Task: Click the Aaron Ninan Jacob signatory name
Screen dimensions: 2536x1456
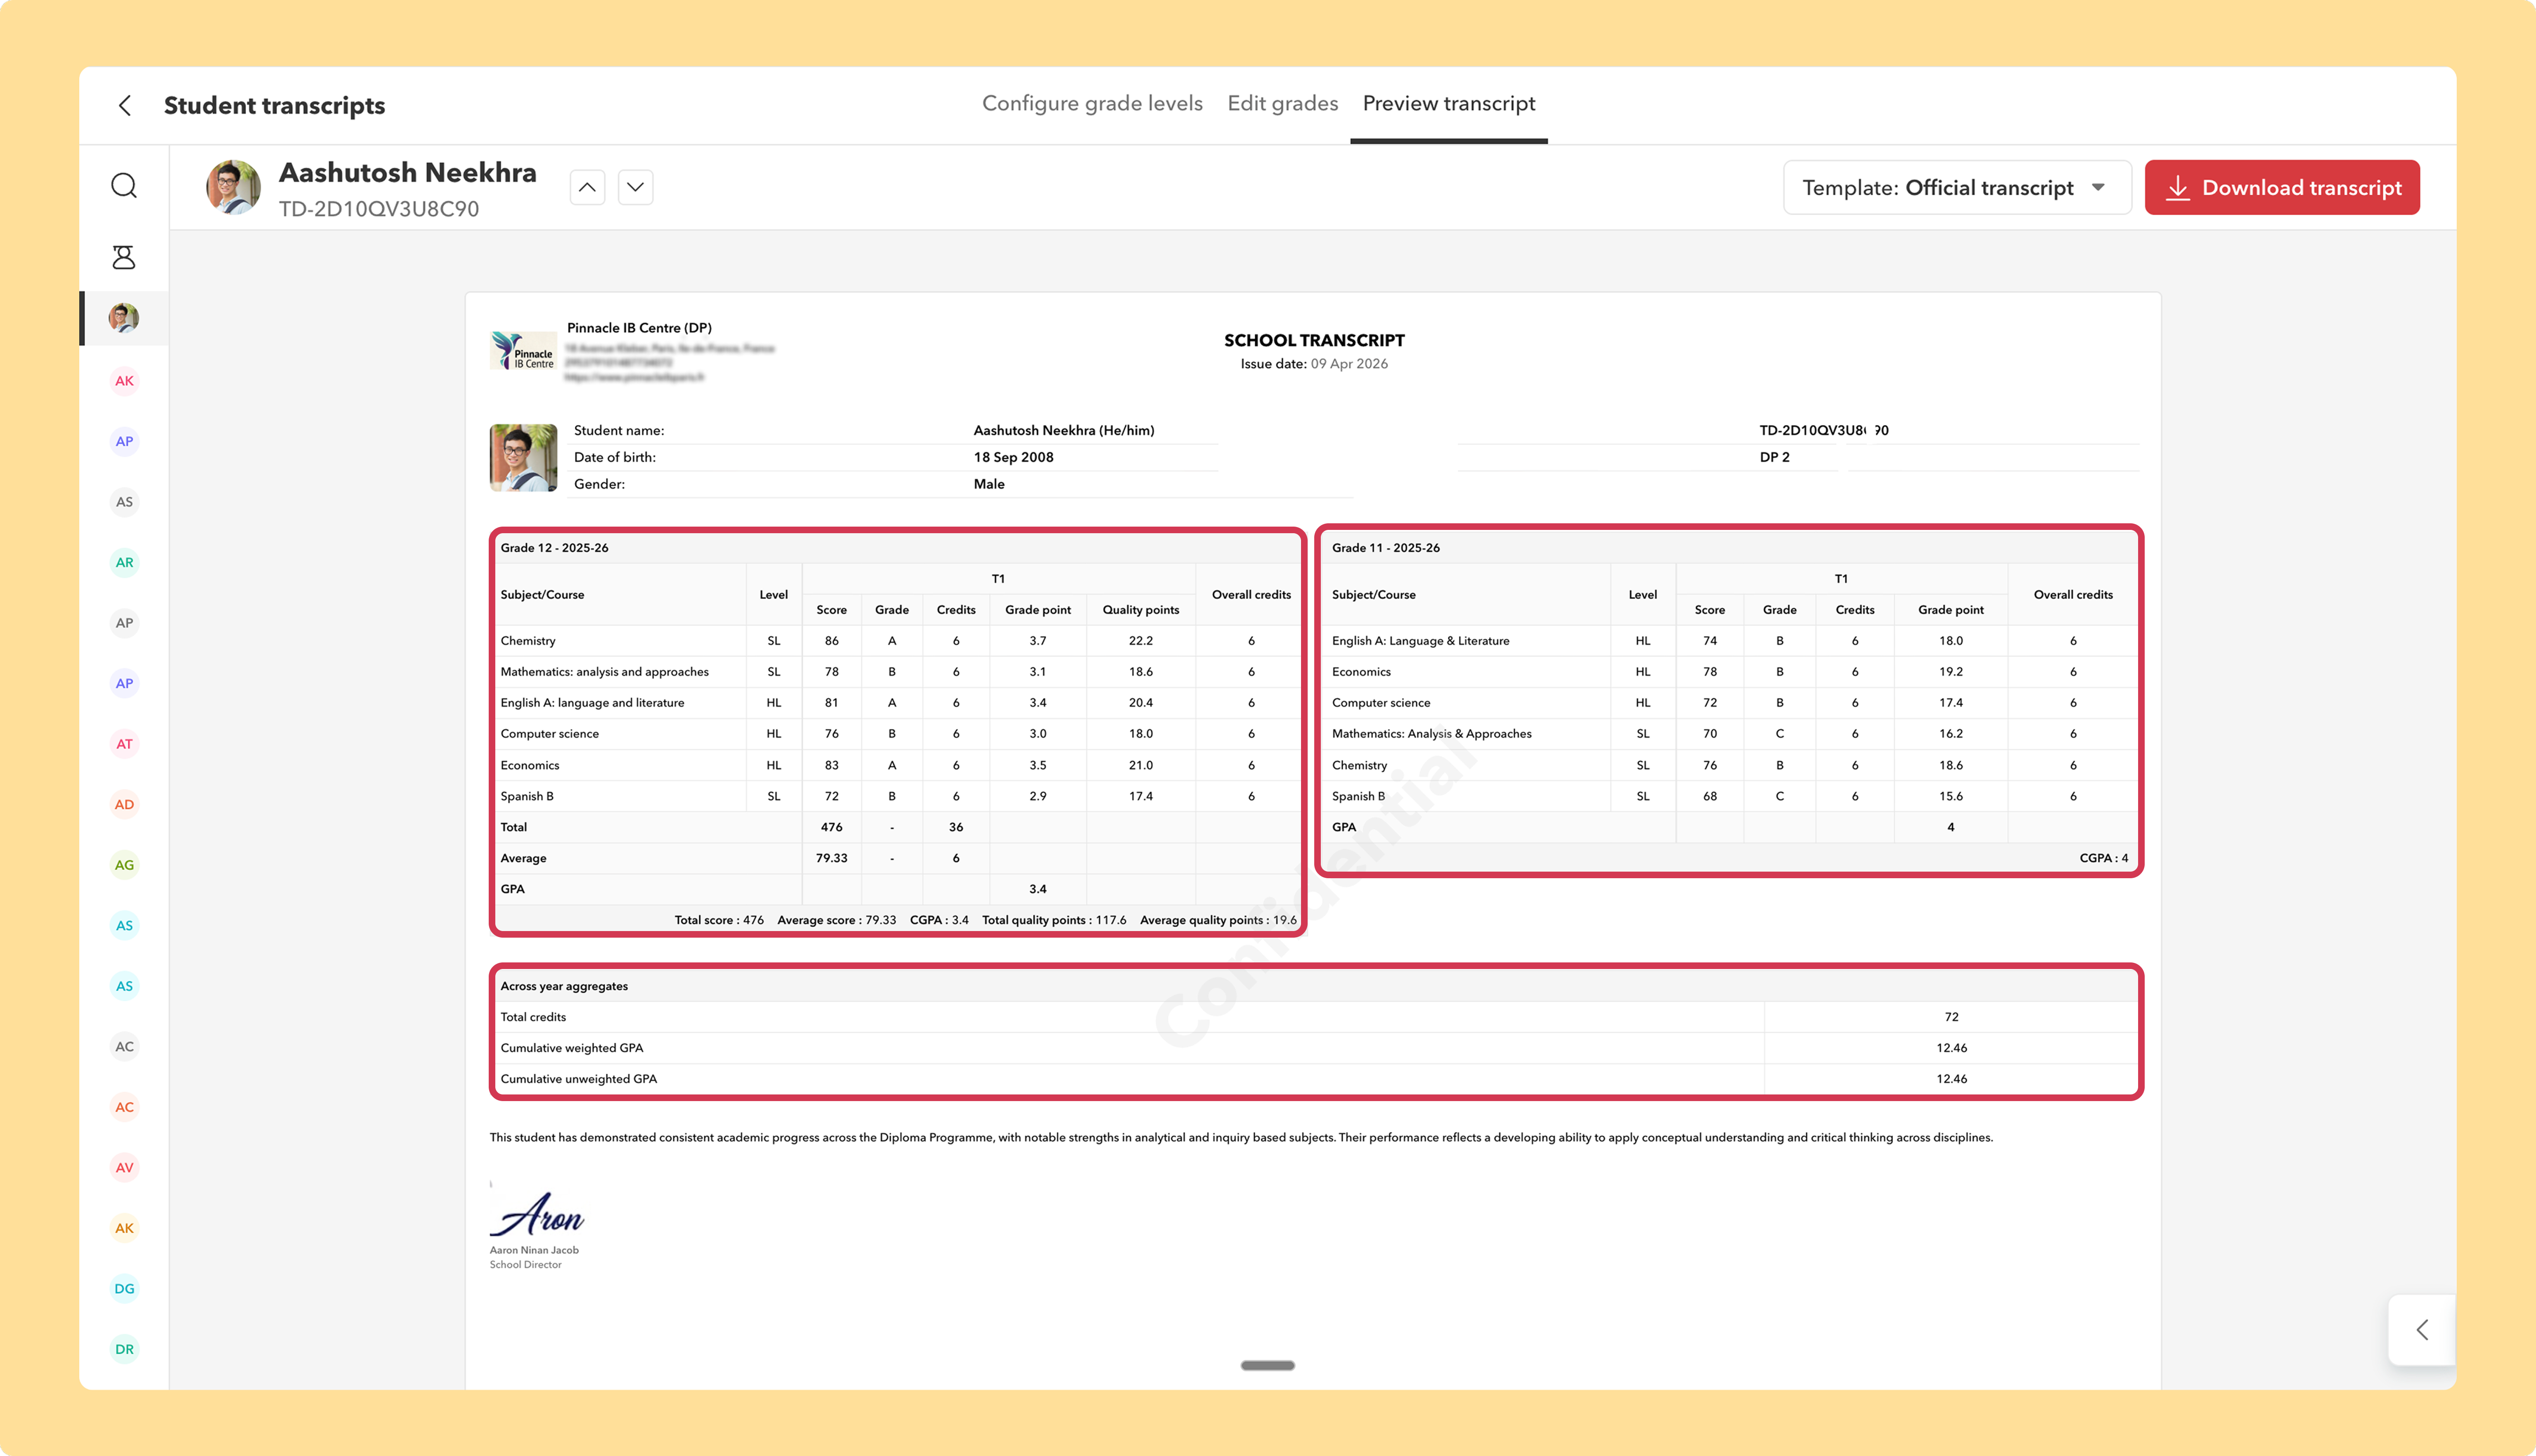Action: (534, 1250)
